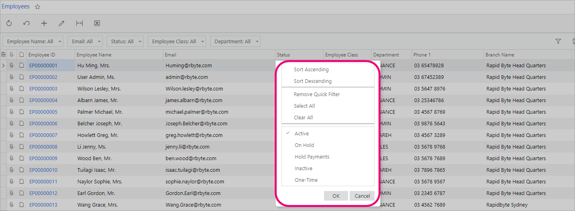The width and height of the screenshot is (575, 211).
Task: Open the filter funnel icon
Action: (558, 41)
